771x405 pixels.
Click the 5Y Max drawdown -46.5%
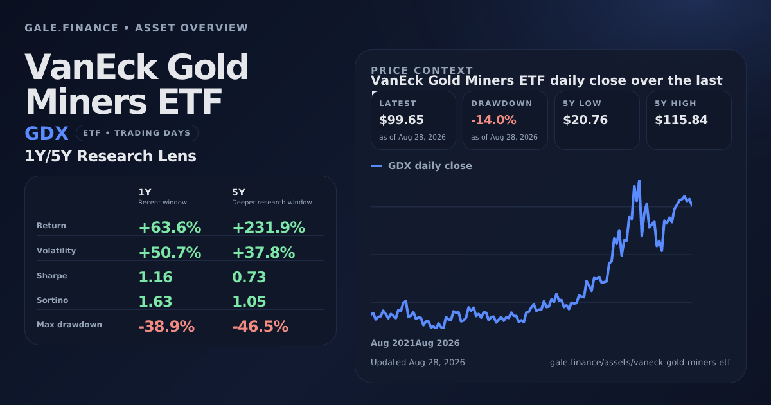(260, 327)
